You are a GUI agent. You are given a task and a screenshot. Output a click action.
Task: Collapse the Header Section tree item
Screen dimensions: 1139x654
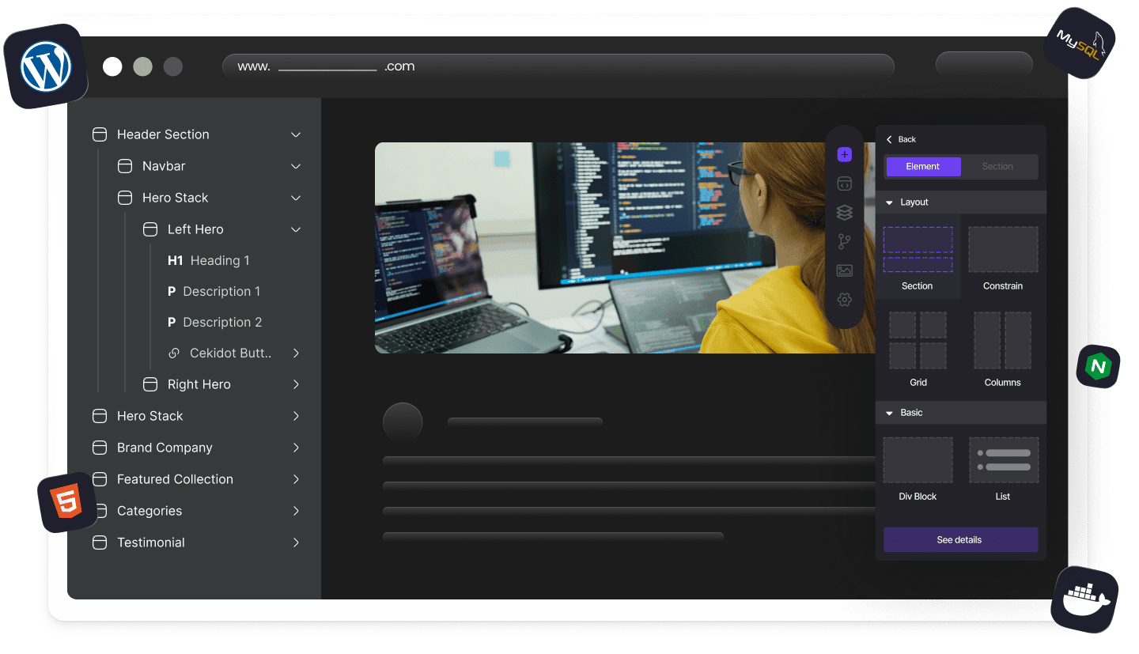pyautogui.click(x=296, y=135)
